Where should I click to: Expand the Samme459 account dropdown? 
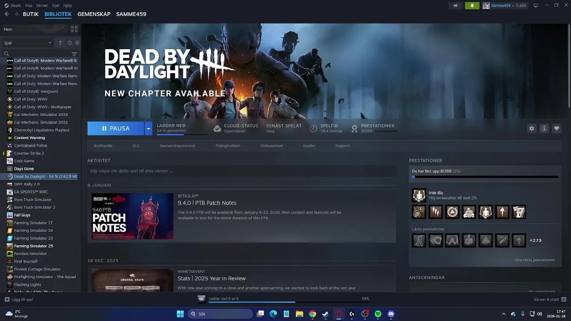coord(504,5)
